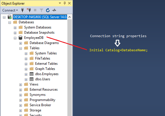Viewport: 165px width, 116px height.
Task: Select the dbo.Employees table
Action: pyautogui.click(x=47, y=74)
